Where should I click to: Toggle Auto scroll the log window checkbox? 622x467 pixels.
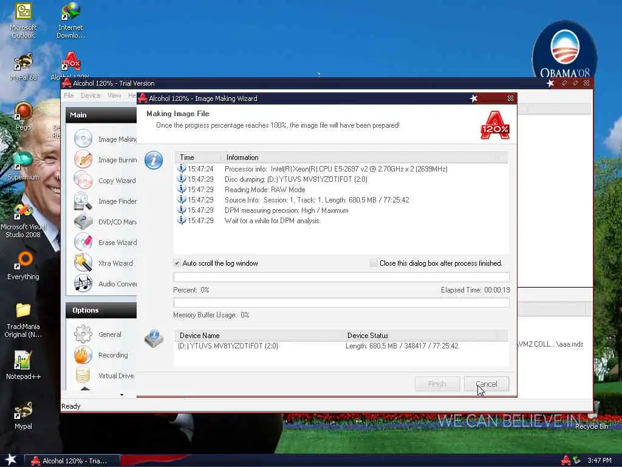point(177,263)
